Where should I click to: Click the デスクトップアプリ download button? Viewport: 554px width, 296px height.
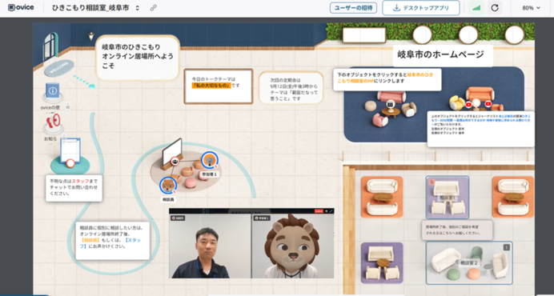[421, 8]
